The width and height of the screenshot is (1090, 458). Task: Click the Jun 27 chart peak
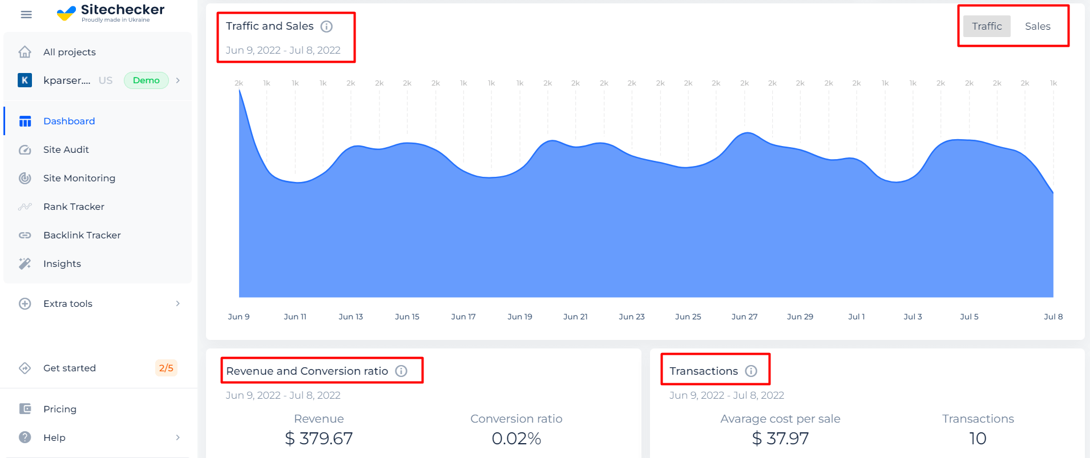(746, 133)
